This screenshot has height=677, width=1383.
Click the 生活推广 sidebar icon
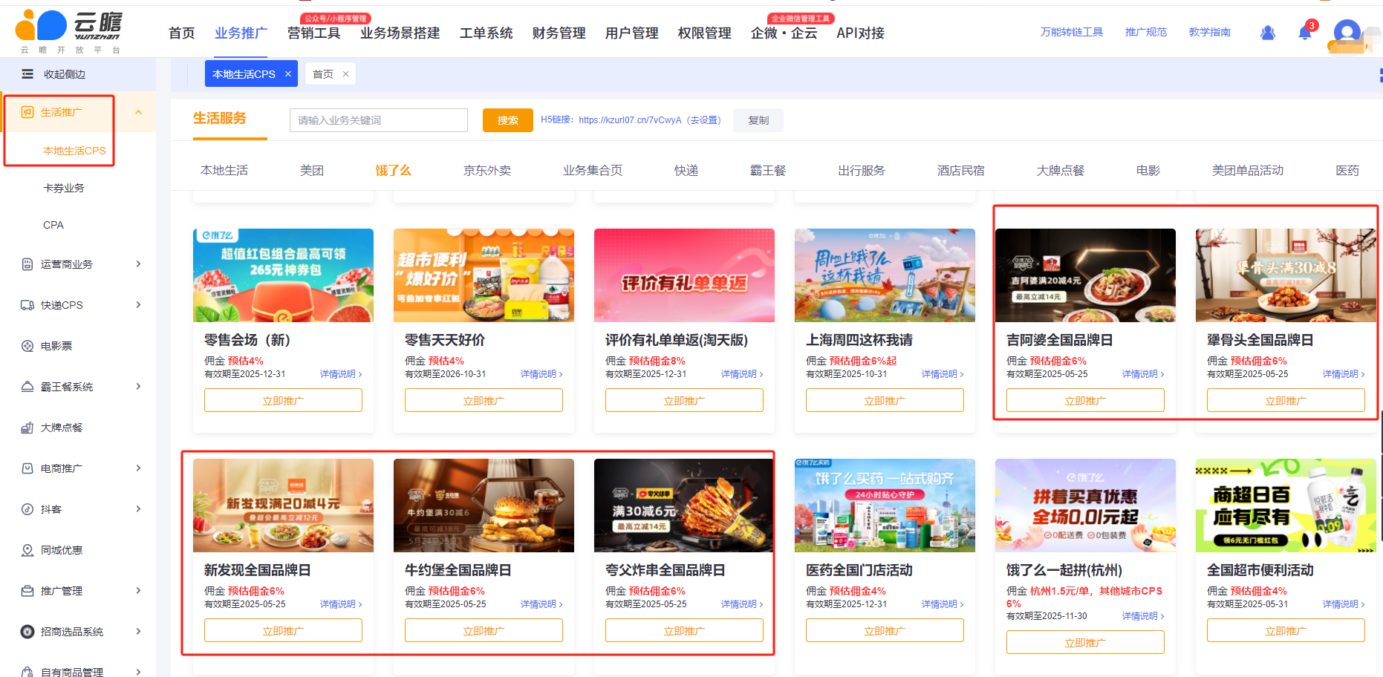[27, 112]
